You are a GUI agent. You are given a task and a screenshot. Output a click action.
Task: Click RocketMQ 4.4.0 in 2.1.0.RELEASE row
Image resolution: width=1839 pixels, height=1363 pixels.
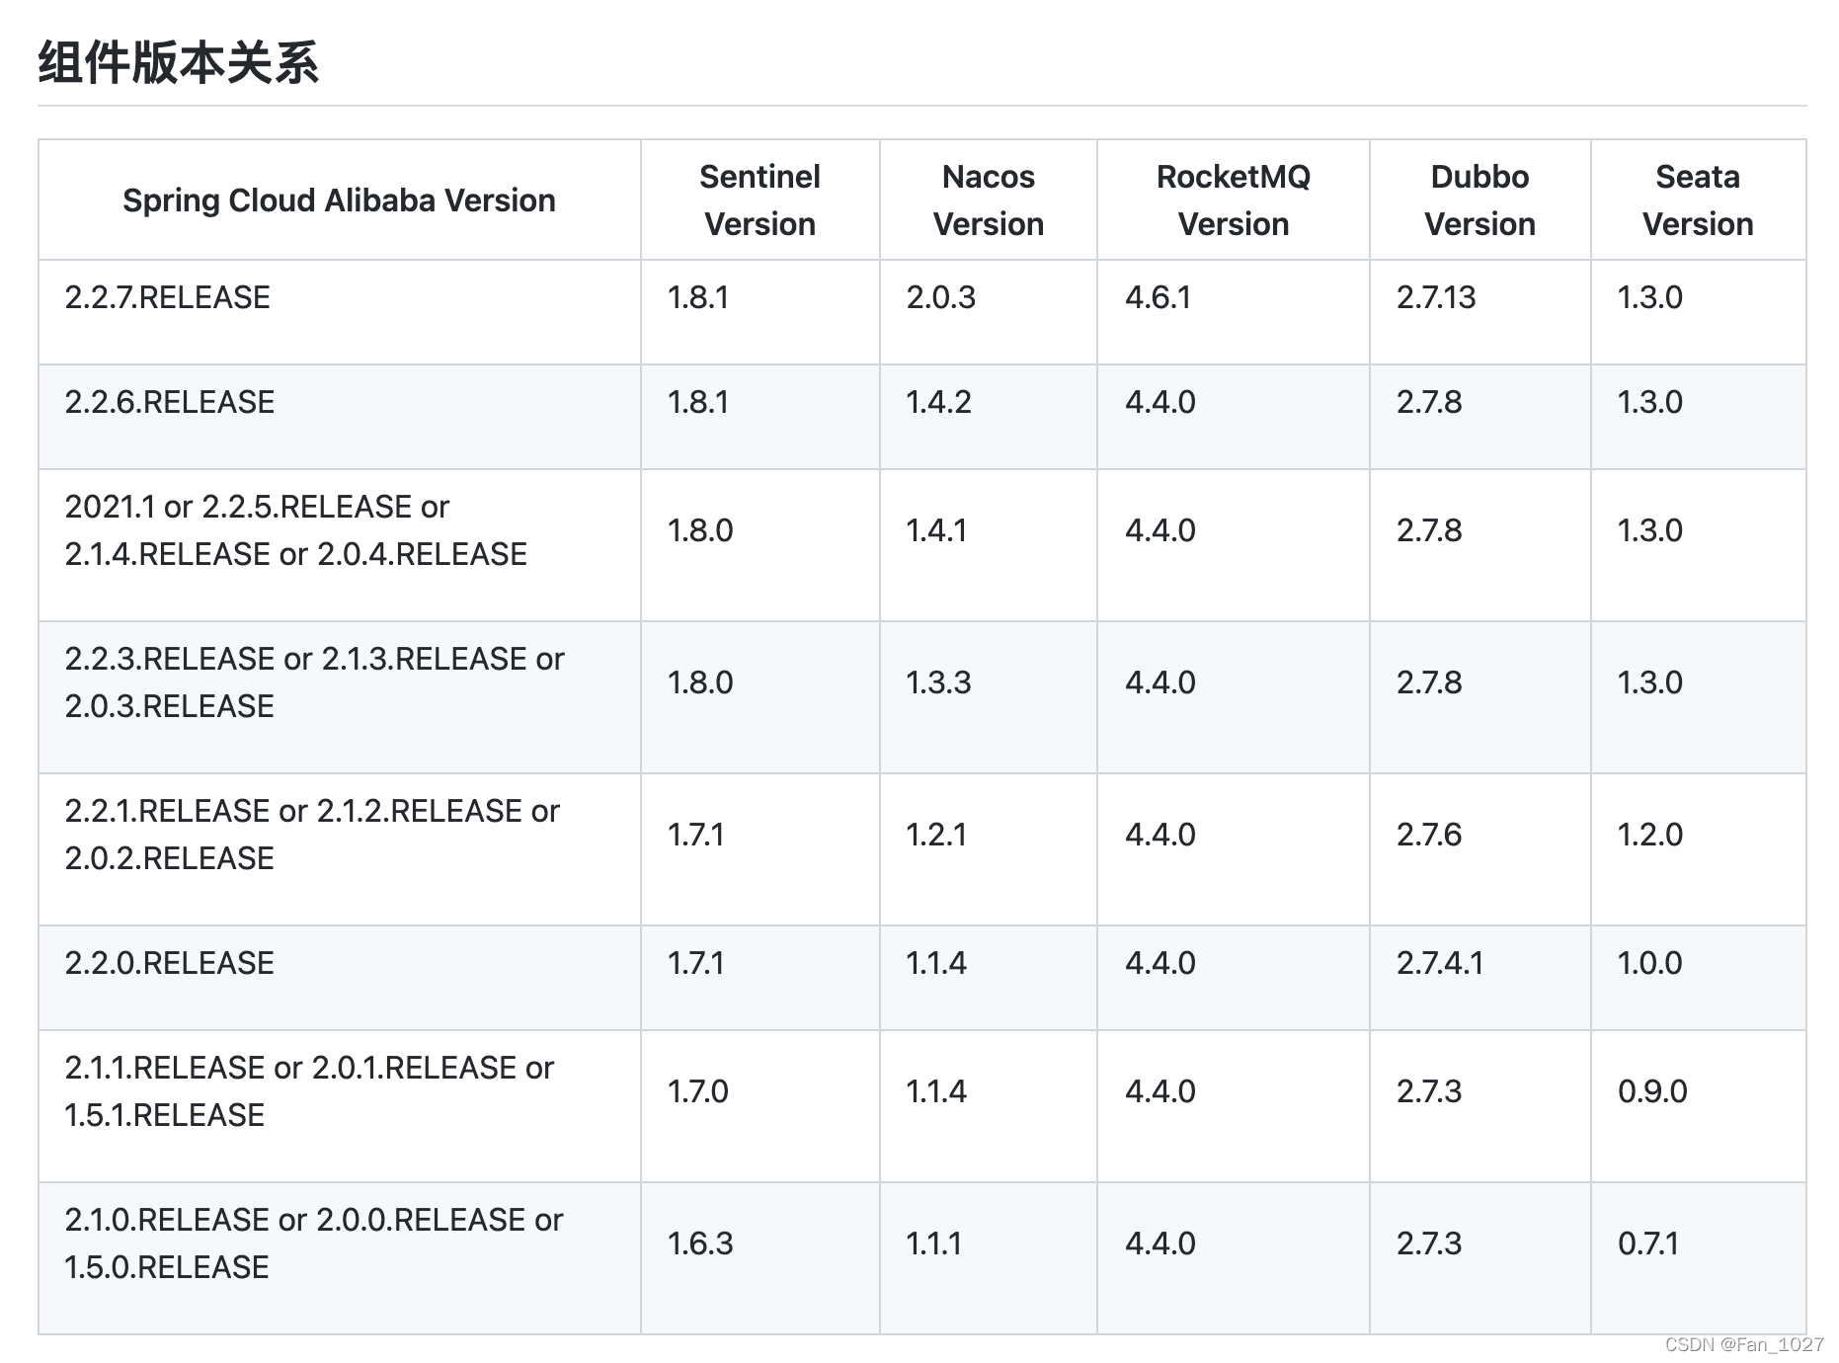pyautogui.click(x=1160, y=1243)
